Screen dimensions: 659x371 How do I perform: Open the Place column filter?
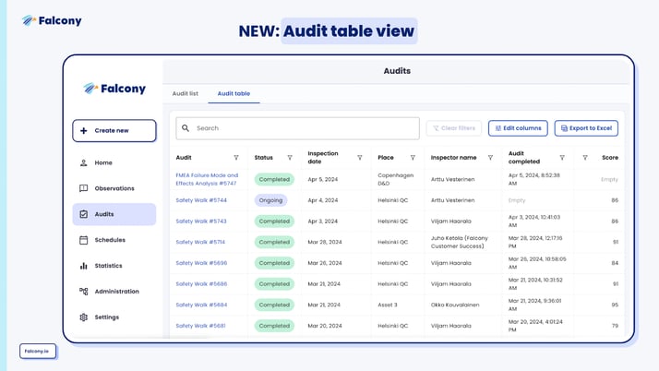413,158
